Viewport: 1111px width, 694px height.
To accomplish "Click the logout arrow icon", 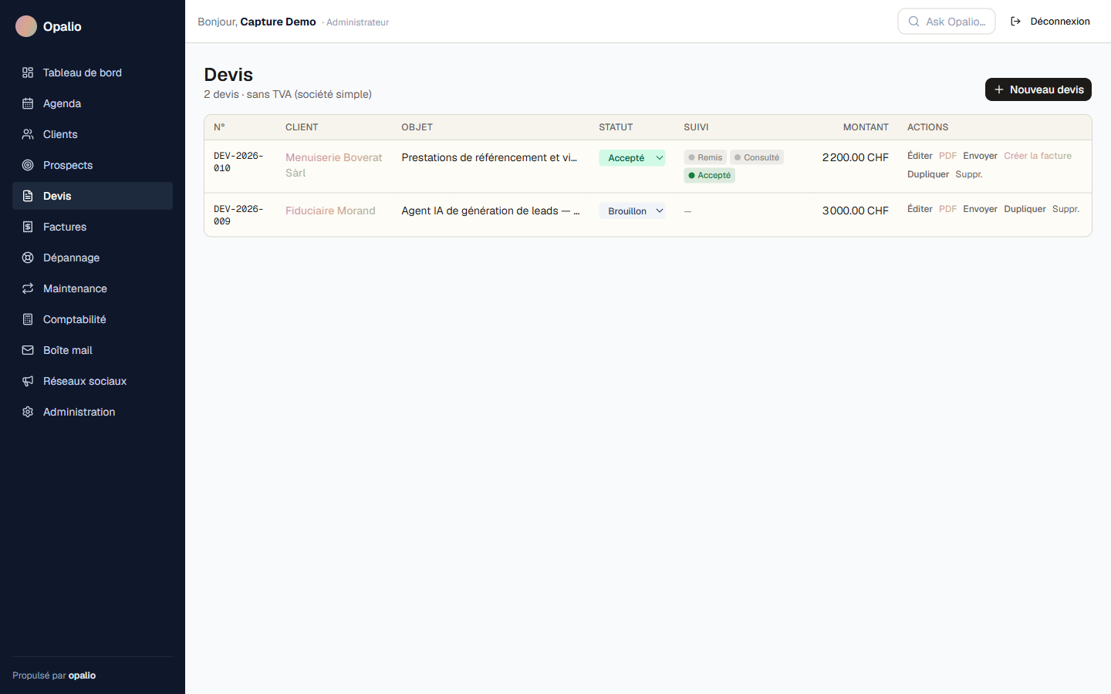I will (1016, 22).
